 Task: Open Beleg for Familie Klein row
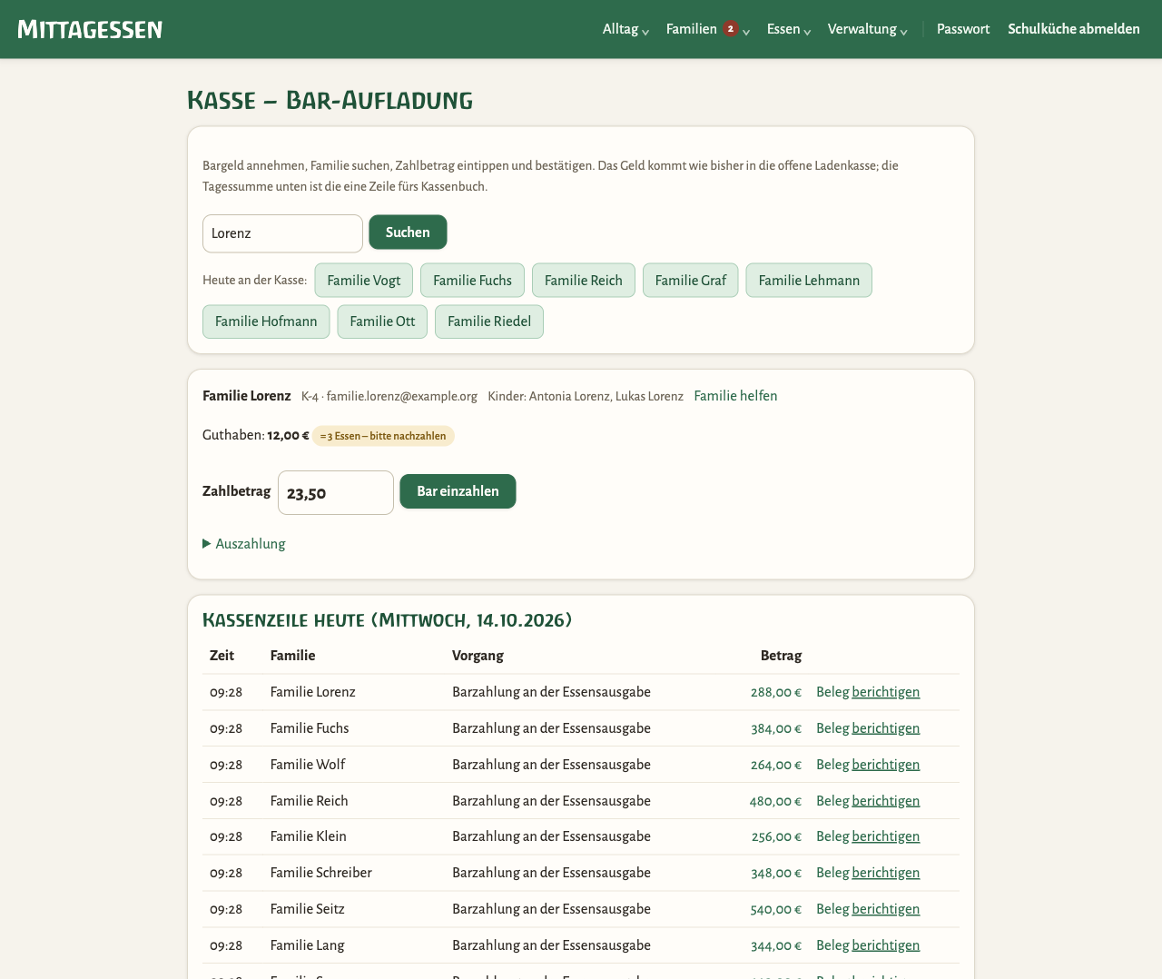tap(832, 836)
